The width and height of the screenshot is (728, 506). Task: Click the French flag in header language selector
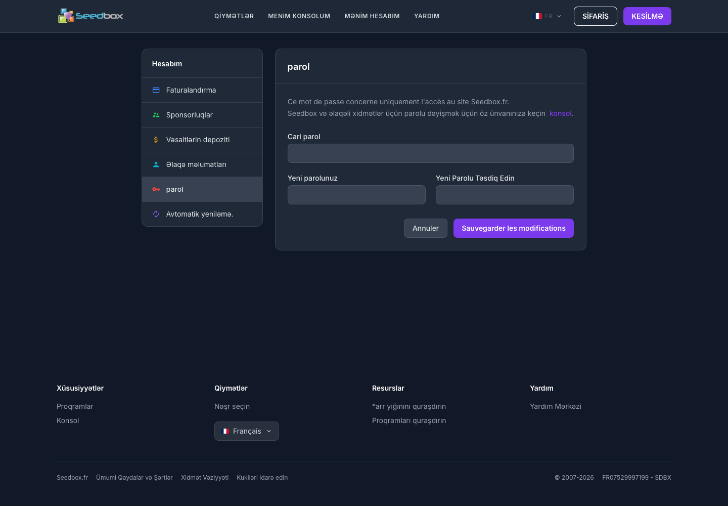pyautogui.click(x=538, y=16)
